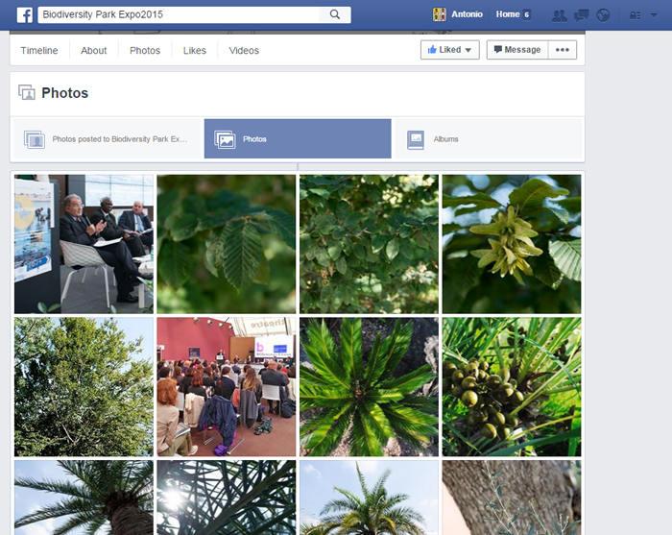Open olive branch and trunk photo
Viewport: 672px width, 535px height.
512,498
